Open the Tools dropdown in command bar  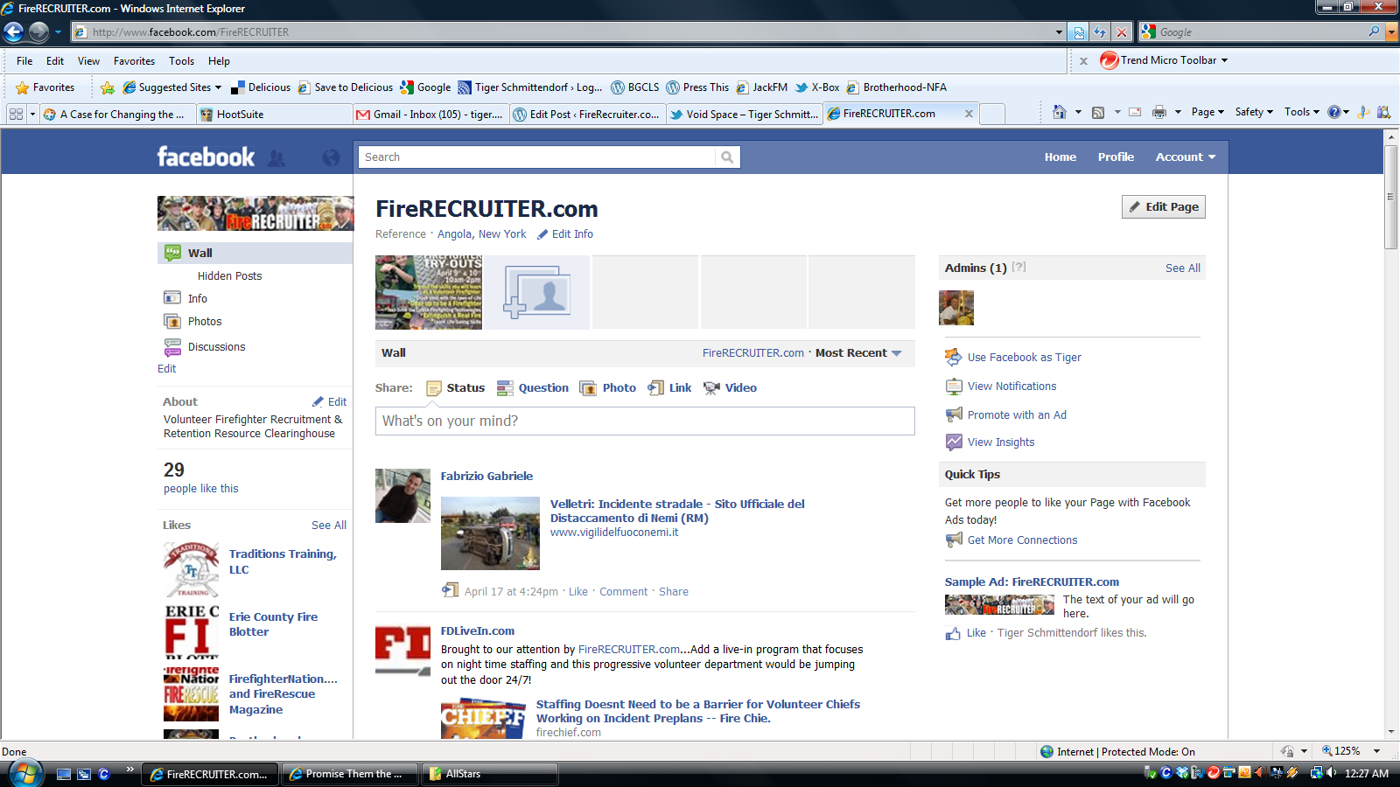point(1302,112)
